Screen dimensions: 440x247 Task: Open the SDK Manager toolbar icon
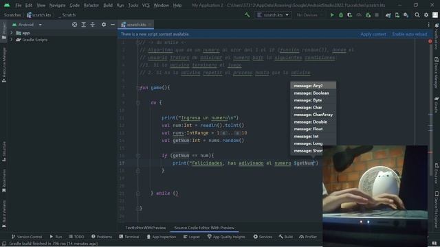point(406,15)
